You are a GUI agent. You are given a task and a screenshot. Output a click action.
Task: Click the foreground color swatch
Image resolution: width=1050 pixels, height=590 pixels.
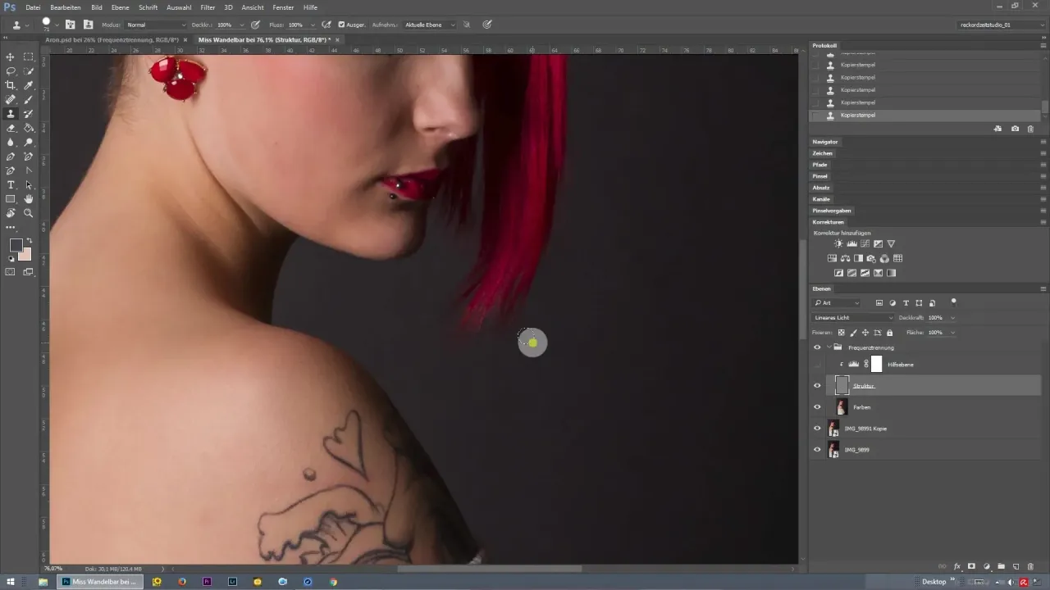point(16,244)
